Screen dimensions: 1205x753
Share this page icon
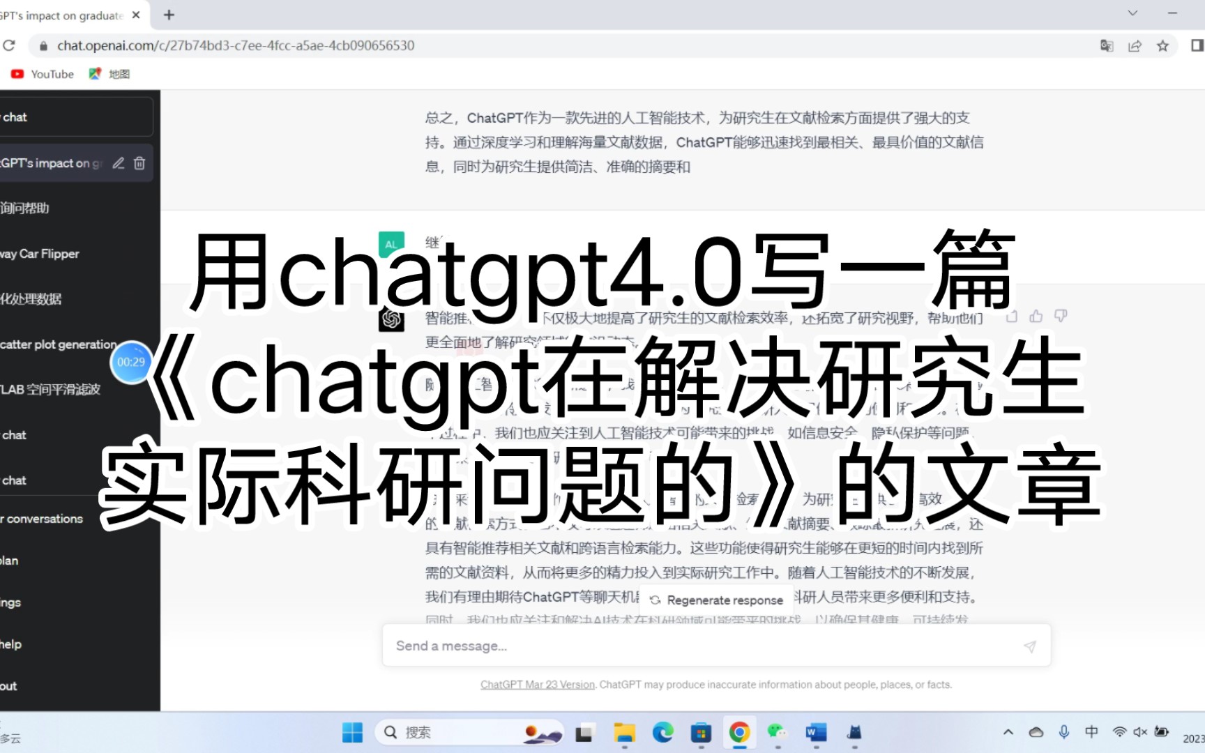tap(1135, 45)
